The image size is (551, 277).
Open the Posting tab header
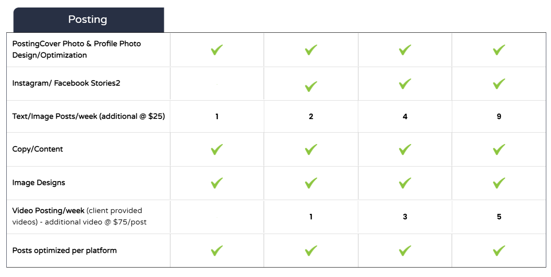click(x=88, y=20)
